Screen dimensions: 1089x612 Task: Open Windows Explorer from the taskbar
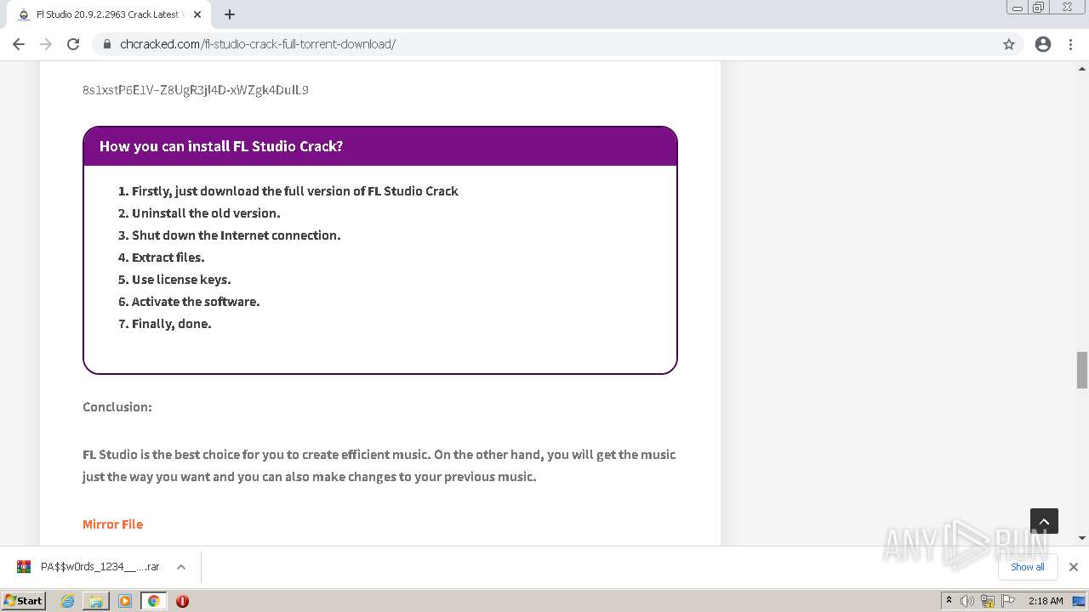point(96,601)
